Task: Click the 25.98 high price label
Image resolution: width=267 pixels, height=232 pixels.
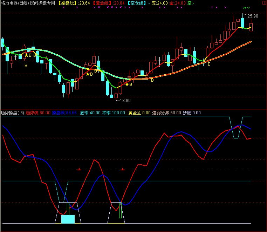Action: click(x=253, y=16)
